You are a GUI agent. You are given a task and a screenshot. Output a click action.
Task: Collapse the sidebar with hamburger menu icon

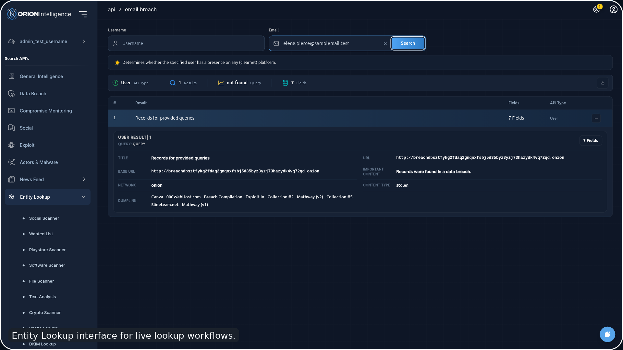tap(83, 14)
